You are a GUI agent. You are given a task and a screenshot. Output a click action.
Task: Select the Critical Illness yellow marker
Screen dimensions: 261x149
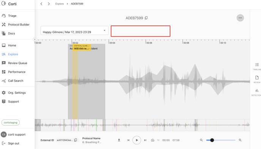pos(82,47)
